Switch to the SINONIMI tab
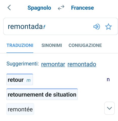The width and height of the screenshot is (118, 121). point(52,45)
